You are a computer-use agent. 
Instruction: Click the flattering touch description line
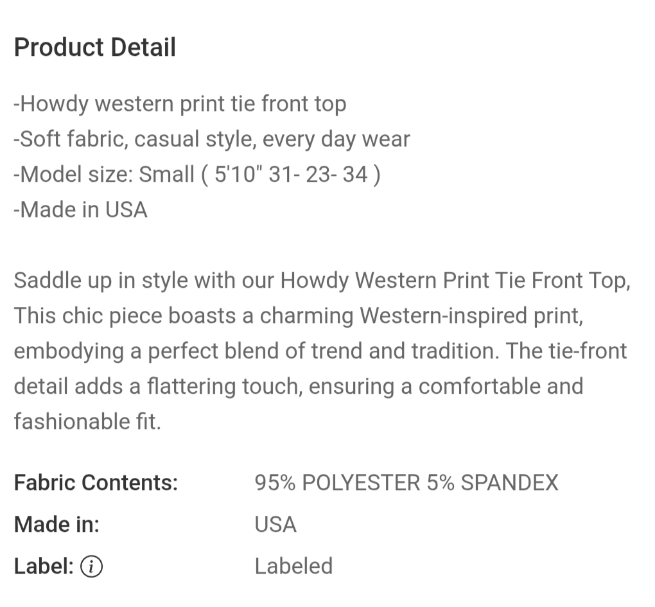coord(299,385)
